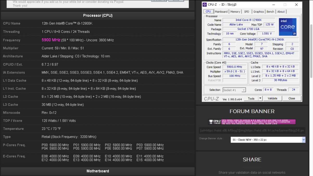313x176 pixels.
Task: Click the CPUID value '6.7.2 / 6.97'
Action: [x=50, y=64]
